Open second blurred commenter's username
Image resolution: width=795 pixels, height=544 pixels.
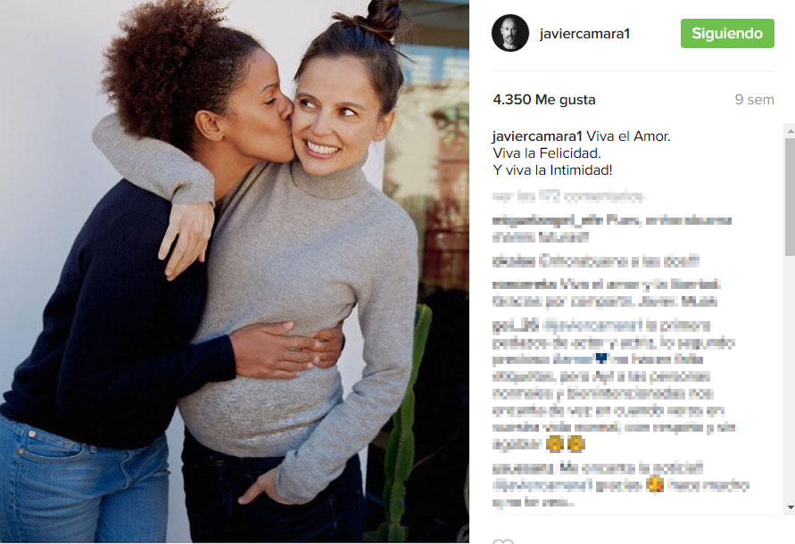coord(514,261)
